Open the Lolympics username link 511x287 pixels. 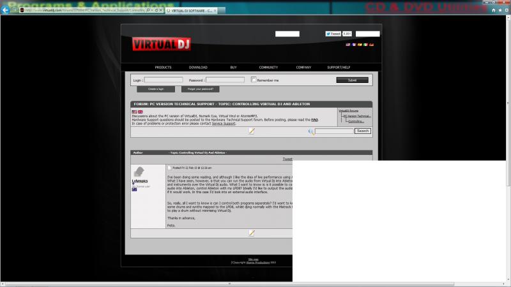coord(140,181)
